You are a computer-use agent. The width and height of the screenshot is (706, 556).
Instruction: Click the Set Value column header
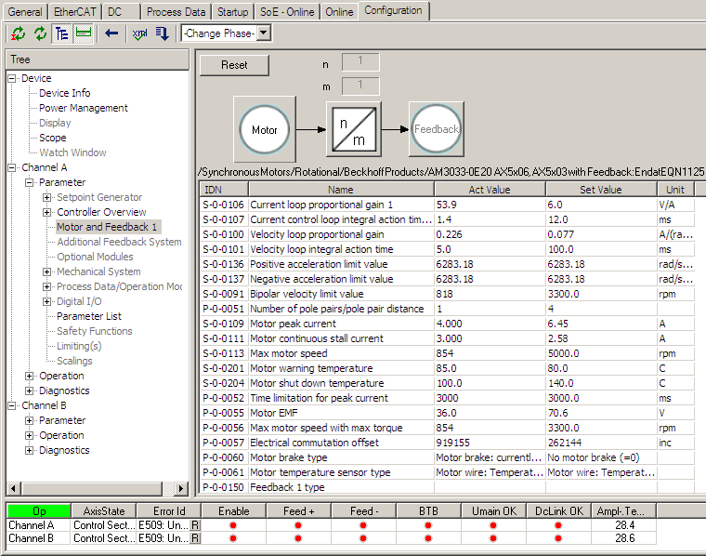coord(601,190)
